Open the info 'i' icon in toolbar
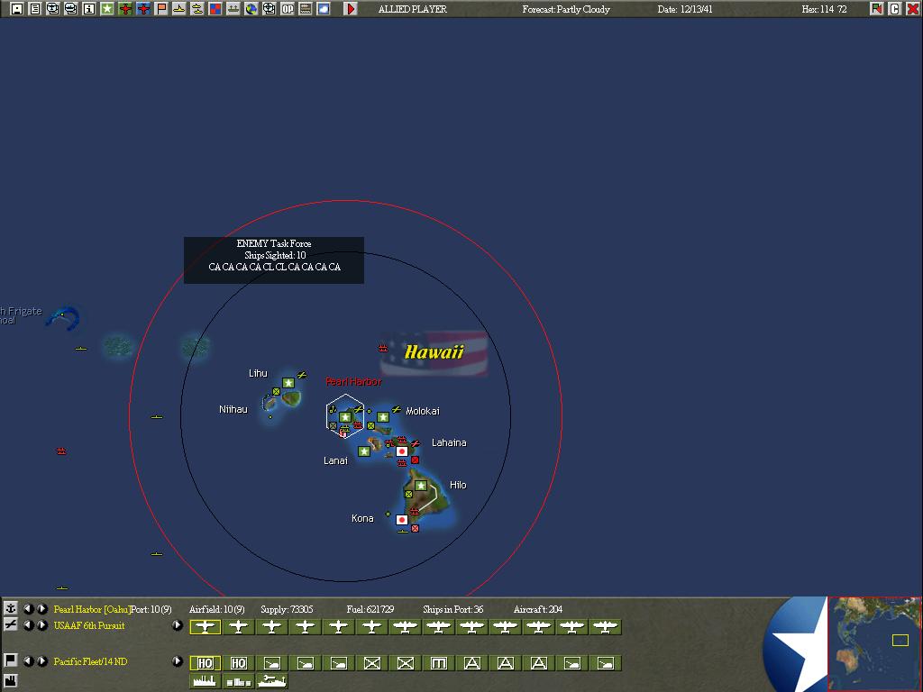 pos(89,9)
